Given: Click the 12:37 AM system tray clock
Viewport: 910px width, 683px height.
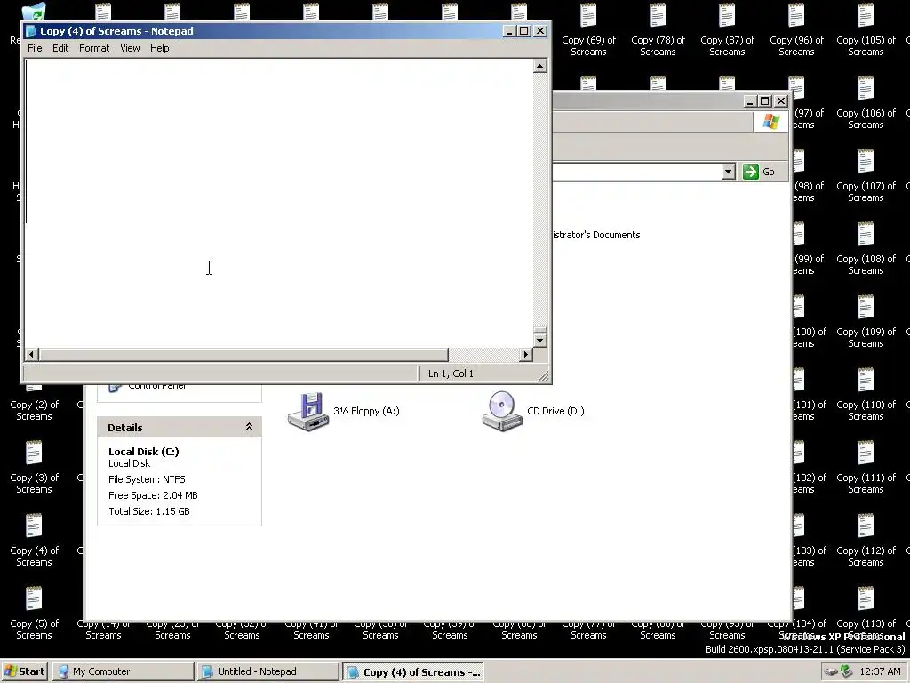Looking at the screenshot, I should (x=881, y=671).
